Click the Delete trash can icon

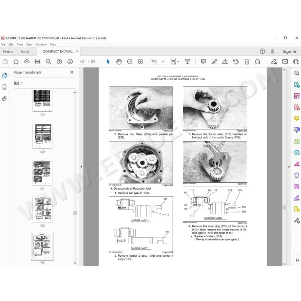pyautogui.click(x=247, y=61)
